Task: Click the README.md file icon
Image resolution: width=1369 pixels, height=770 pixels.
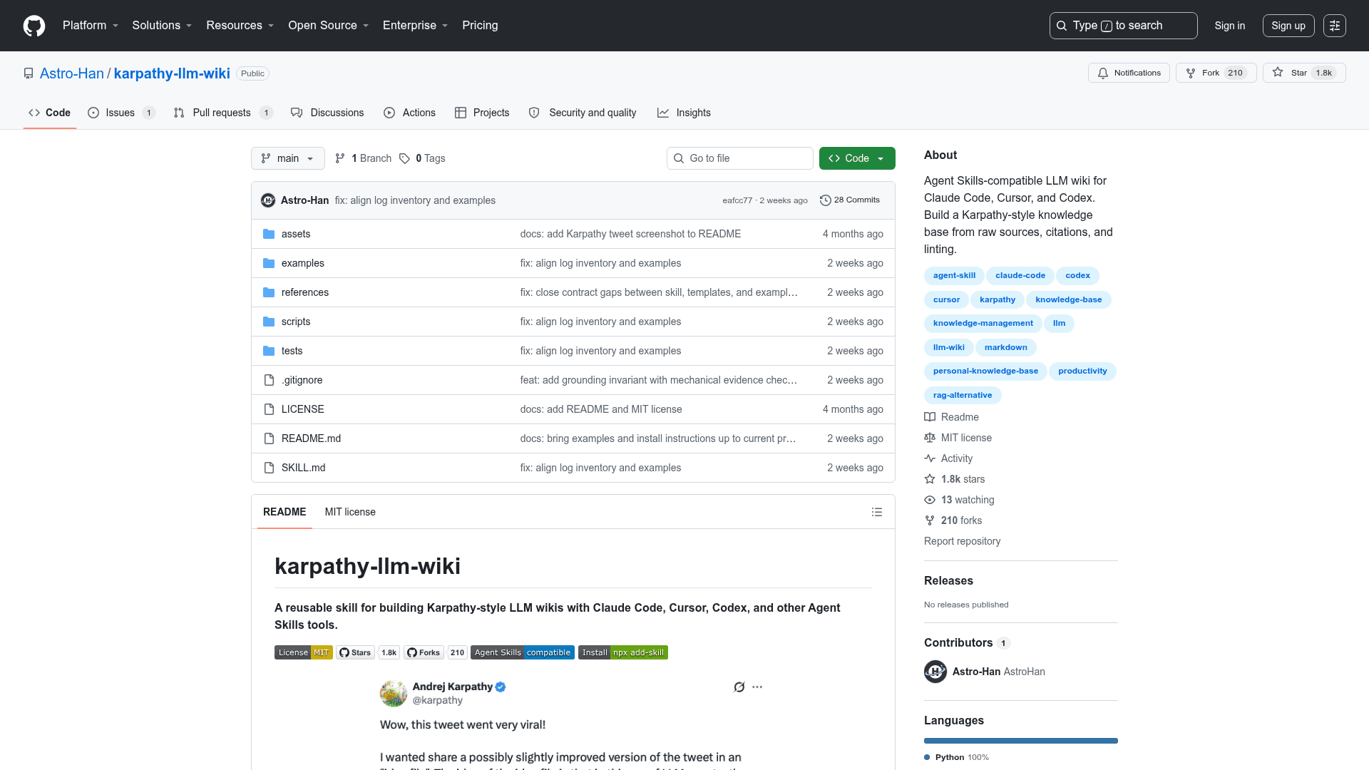Action: click(269, 438)
